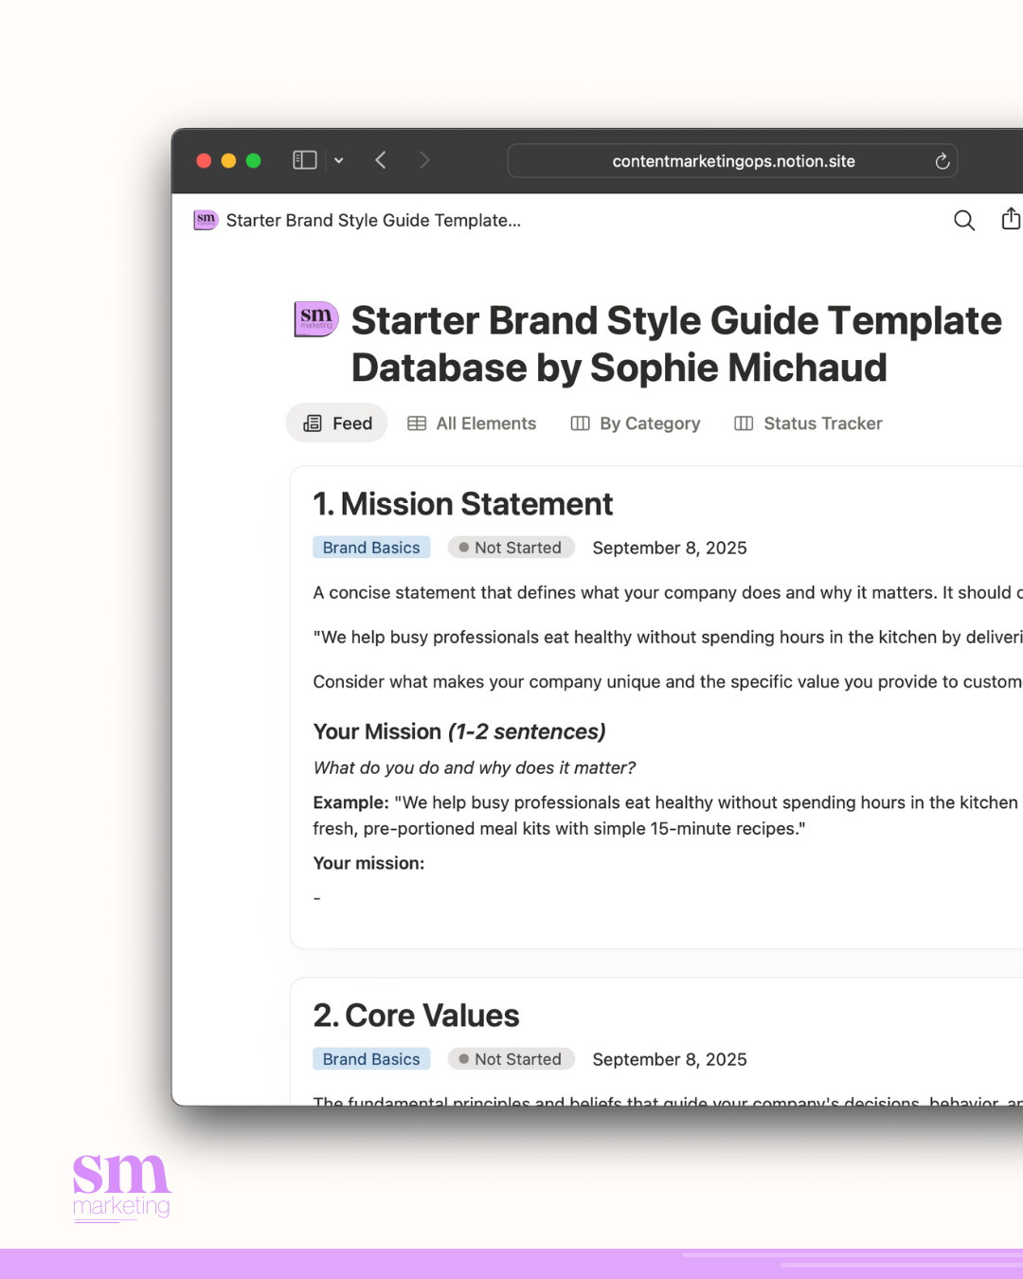Image resolution: width=1023 pixels, height=1279 pixels.
Task: Click the browser forward arrow
Action: (424, 160)
